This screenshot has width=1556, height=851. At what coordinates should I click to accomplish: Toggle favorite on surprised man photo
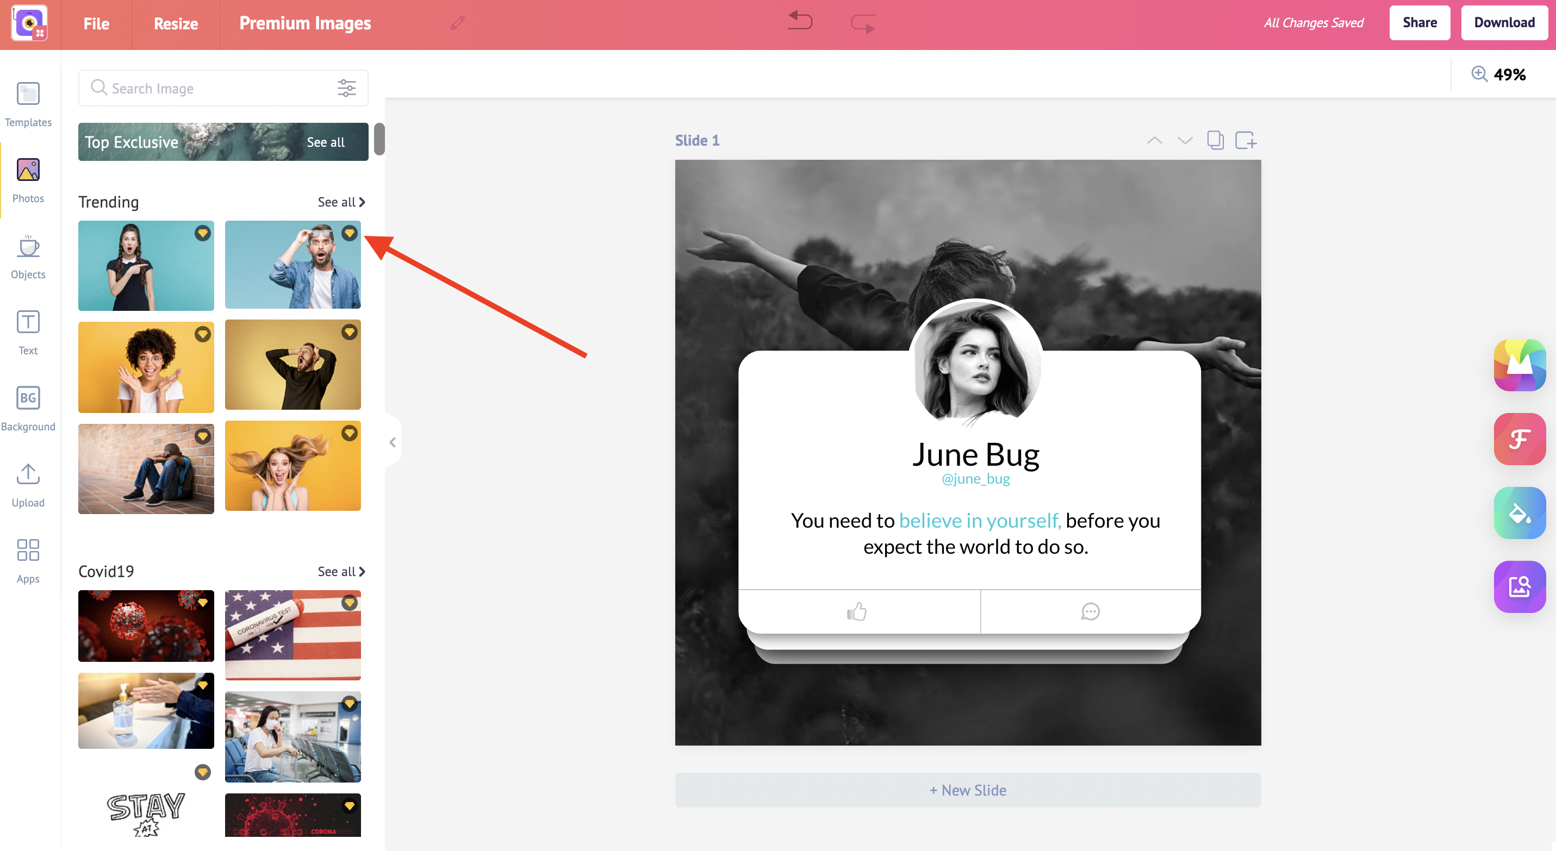coord(350,233)
